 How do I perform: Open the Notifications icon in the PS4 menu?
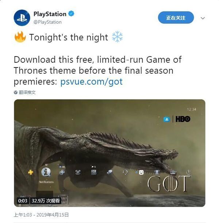(46, 172)
